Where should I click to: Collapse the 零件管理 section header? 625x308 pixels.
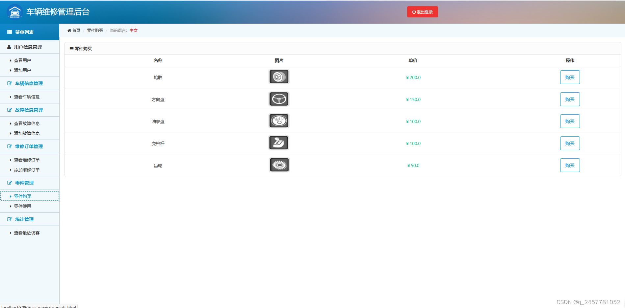point(30,183)
